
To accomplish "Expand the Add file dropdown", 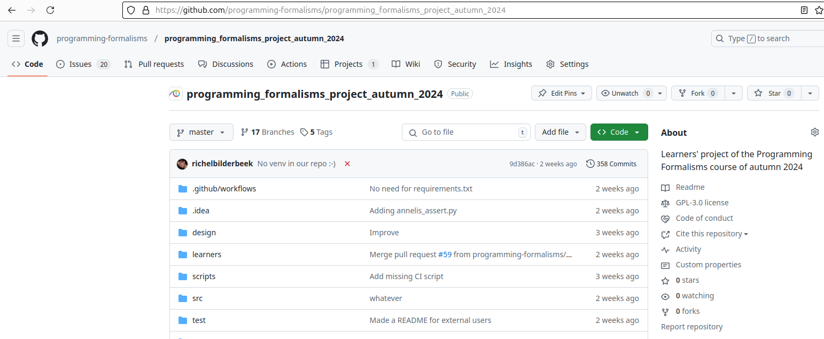I will coord(560,132).
